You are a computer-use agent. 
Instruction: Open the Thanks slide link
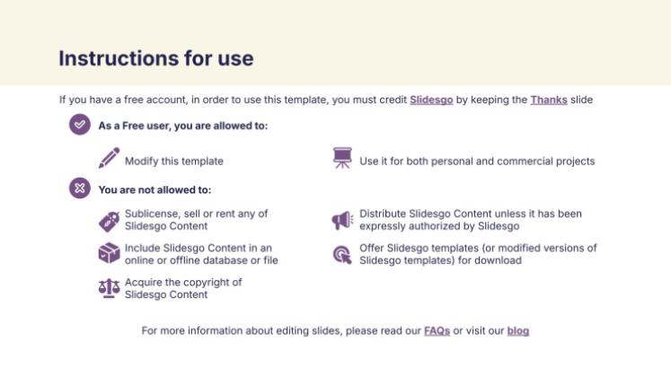pos(548,100)
